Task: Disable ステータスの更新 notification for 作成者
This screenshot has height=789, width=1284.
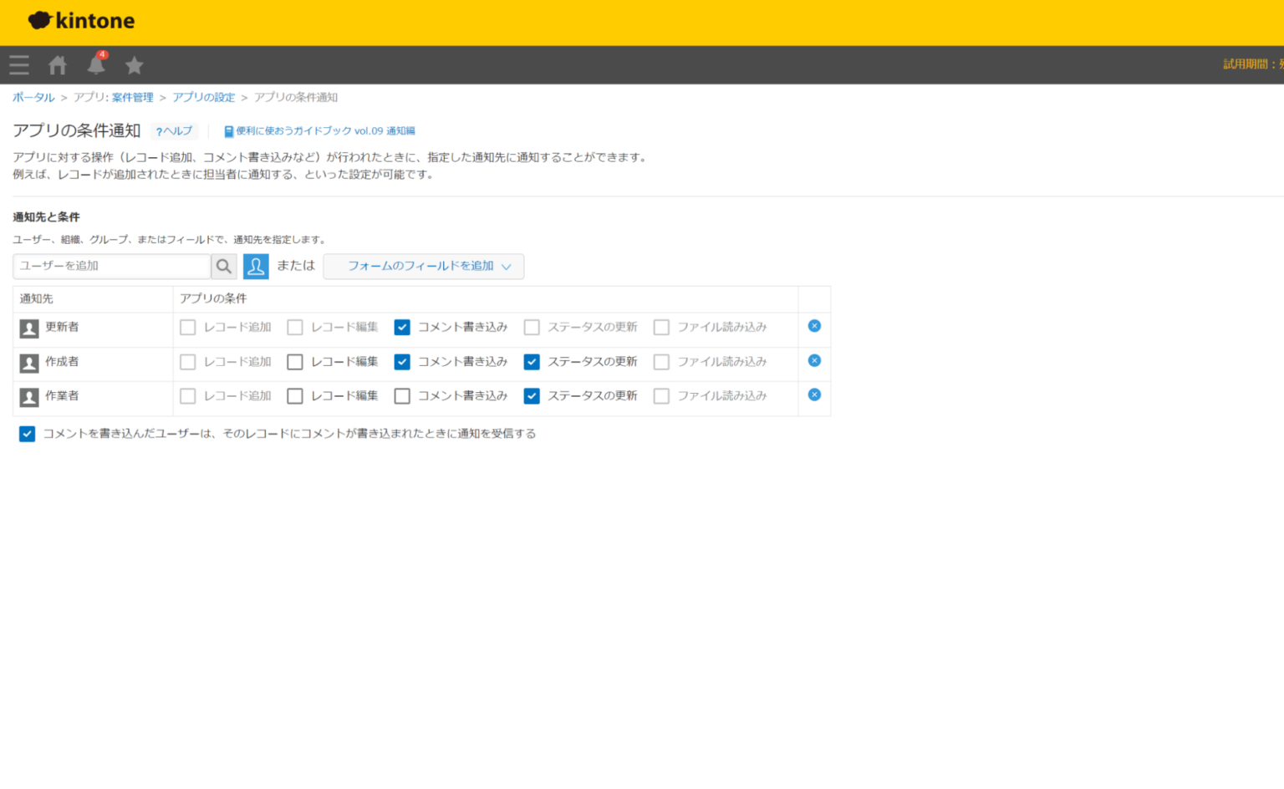Action: [532, 361]
